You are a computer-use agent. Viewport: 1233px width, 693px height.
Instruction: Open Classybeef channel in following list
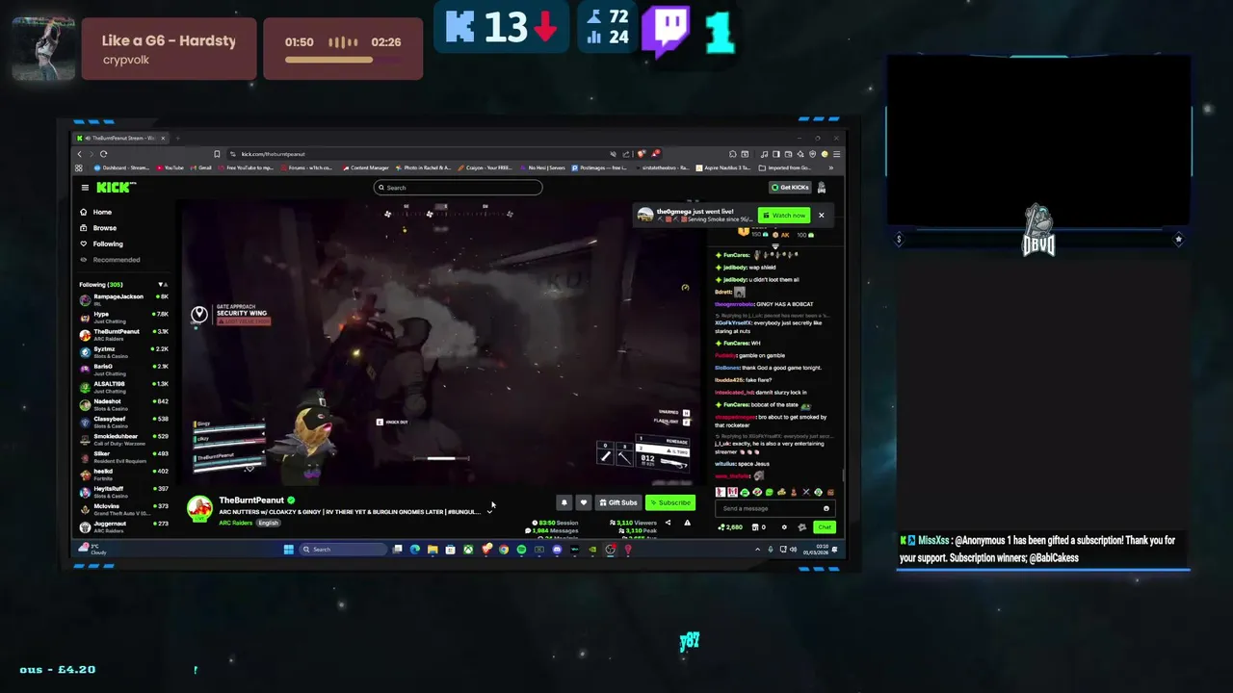coord(123,422)
